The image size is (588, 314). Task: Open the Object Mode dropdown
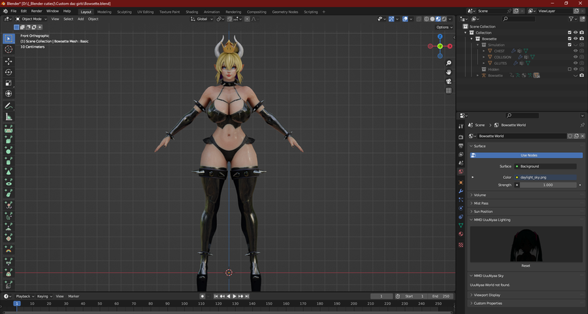tap(31, 19)
